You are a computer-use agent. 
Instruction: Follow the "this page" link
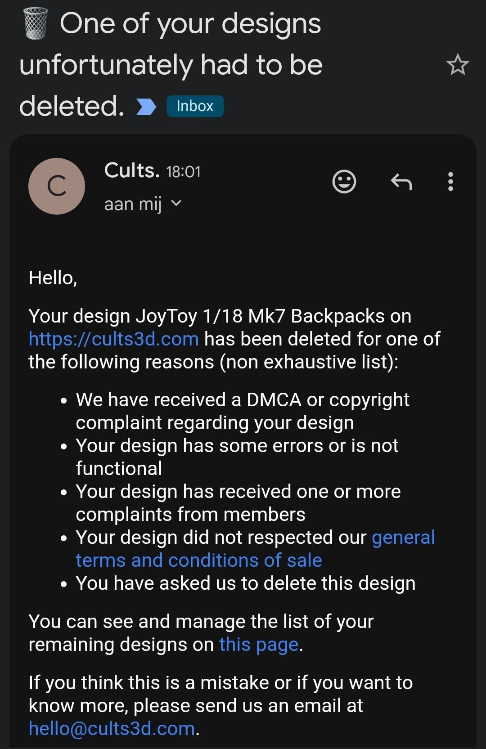[x=259, y=644]
